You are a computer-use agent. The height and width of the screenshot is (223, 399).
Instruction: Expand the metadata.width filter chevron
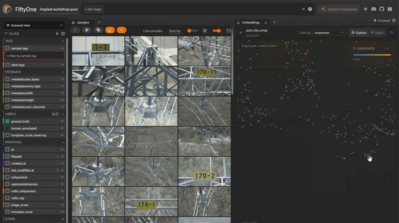click(62, 93)
